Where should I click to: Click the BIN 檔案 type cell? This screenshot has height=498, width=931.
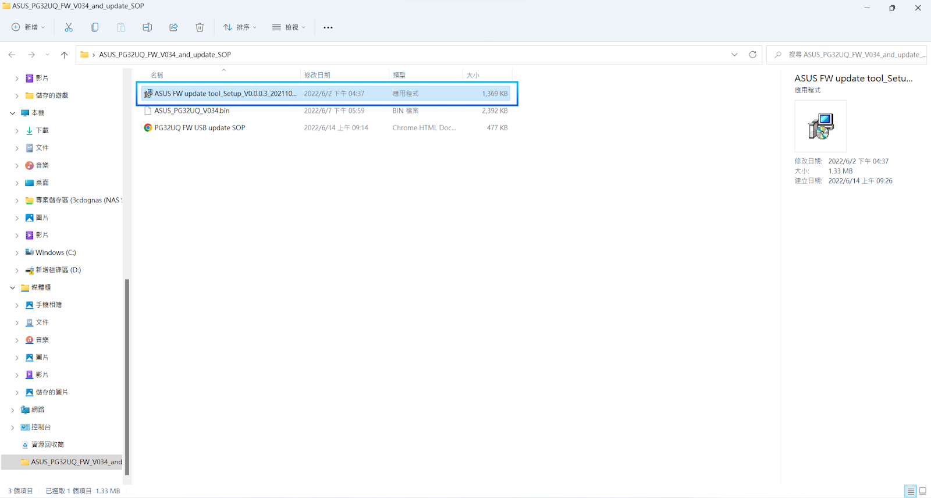[x=405, y=111]
